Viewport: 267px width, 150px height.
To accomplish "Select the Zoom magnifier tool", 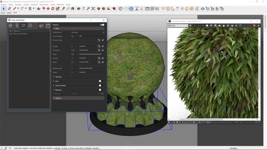I will [x=88, y=8].
